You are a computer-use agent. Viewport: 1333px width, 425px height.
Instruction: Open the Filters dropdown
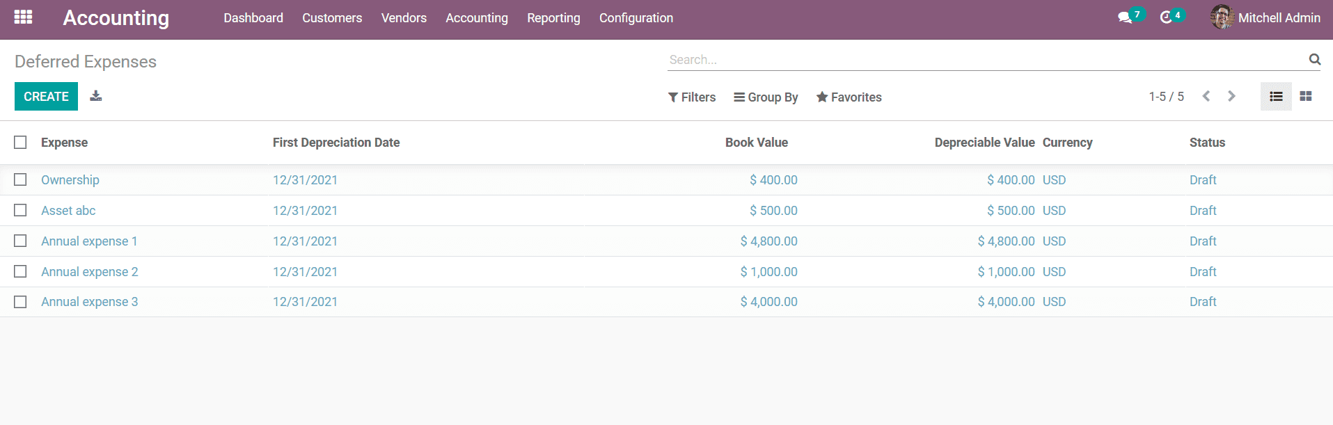pos(692,97)
